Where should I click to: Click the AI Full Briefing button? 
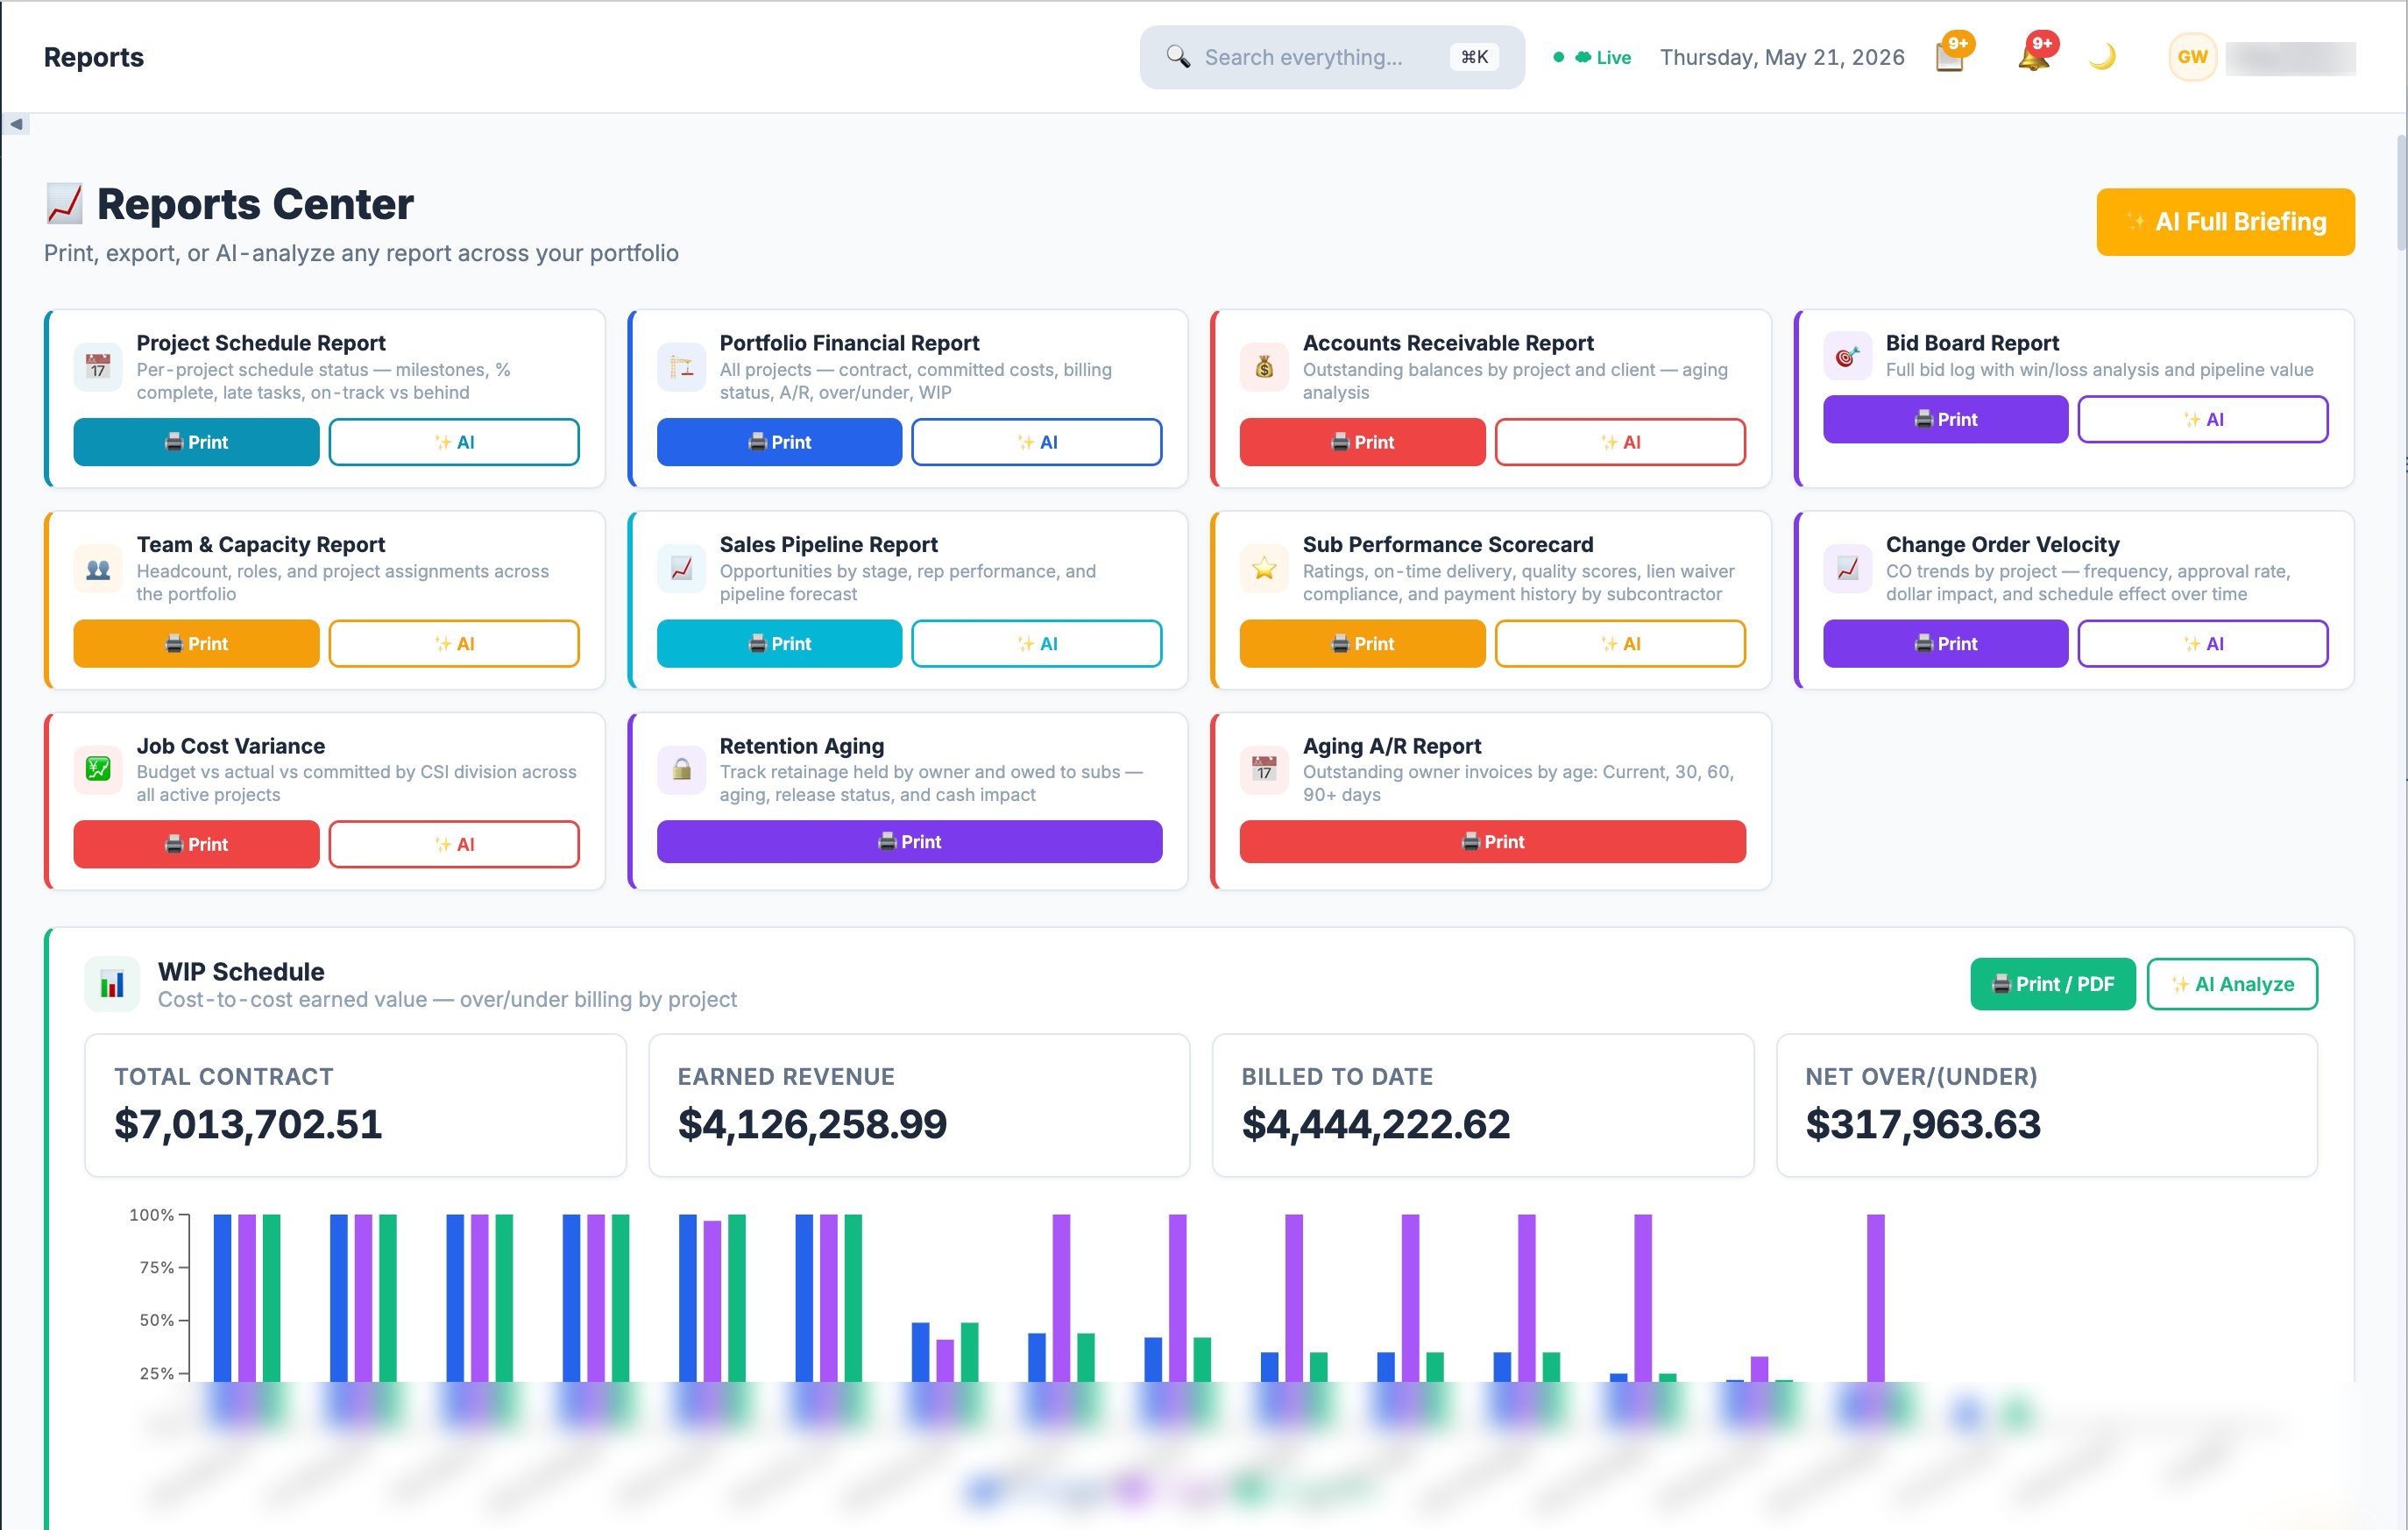(x=2225, y=222)
